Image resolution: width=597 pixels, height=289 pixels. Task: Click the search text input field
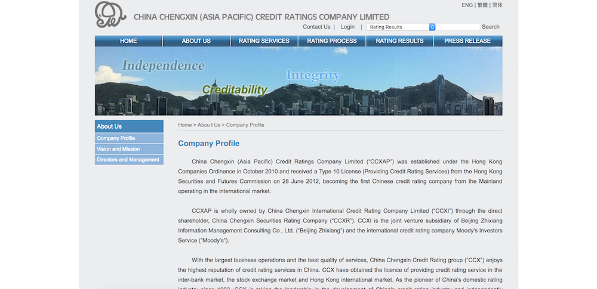[x=458, y=27]
